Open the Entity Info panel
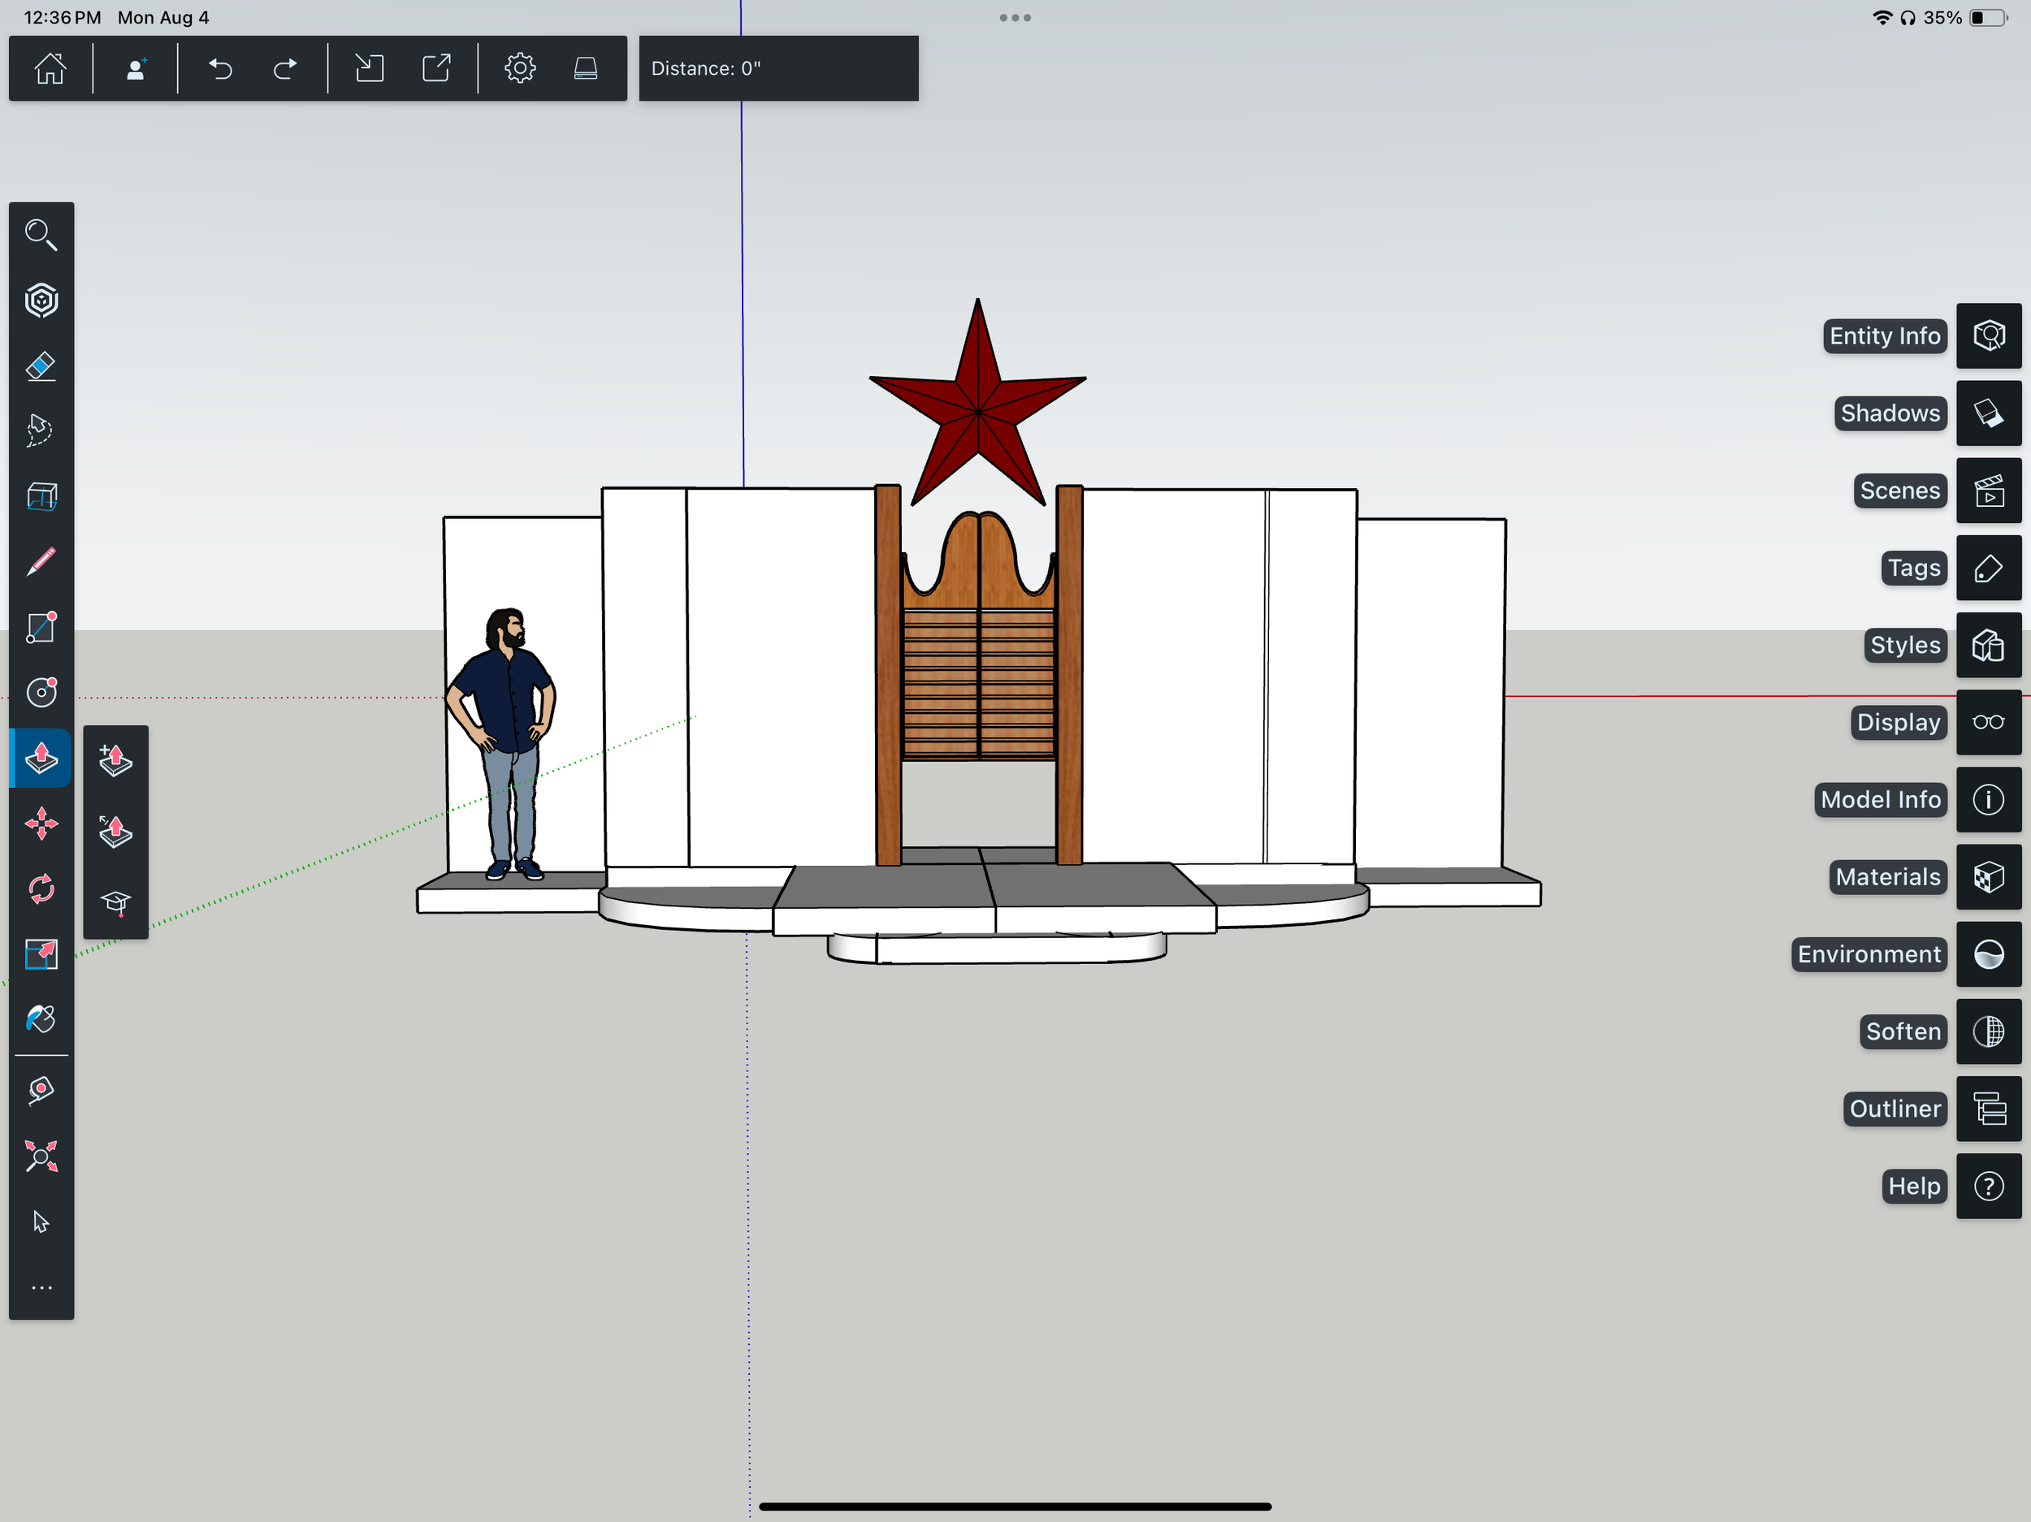 click(1989, 336)
